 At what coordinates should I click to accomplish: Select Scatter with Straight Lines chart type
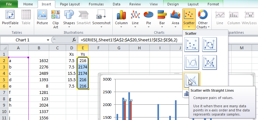tap(192, 80)
